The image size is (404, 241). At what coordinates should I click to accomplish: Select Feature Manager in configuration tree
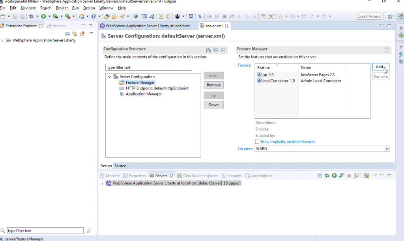[x=137, y=82]
